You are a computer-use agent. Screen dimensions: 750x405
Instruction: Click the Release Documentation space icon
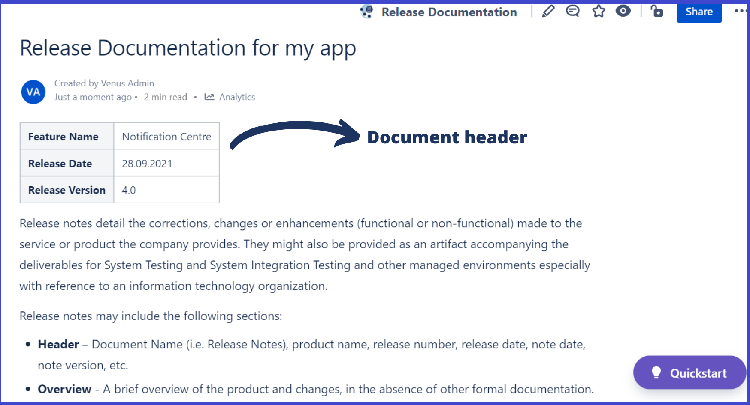coord(367,12)
